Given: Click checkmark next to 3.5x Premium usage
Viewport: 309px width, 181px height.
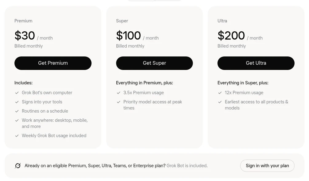Looking at the screenshot, I should coord(119,93).
